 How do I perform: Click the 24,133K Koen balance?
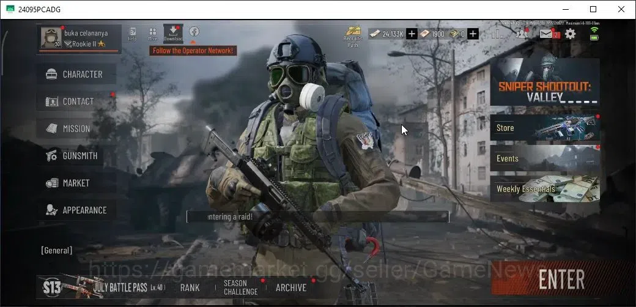pos(387,34)
